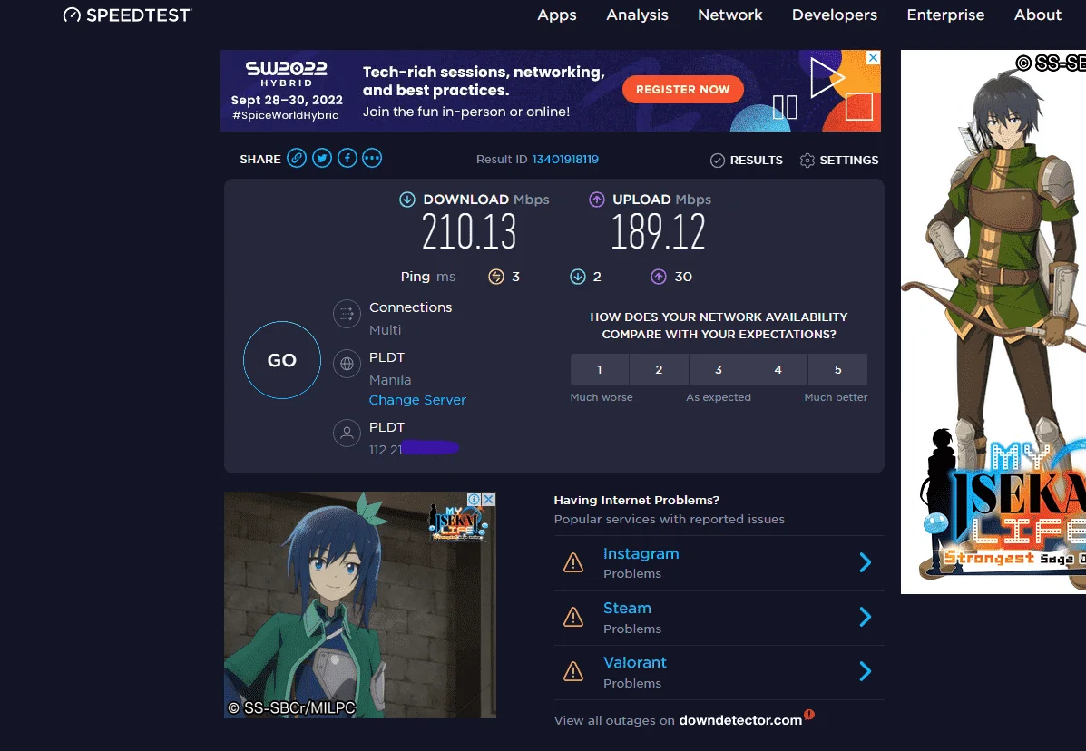
Task: Open Valorant outage link
Action: (x=635, y=663)
